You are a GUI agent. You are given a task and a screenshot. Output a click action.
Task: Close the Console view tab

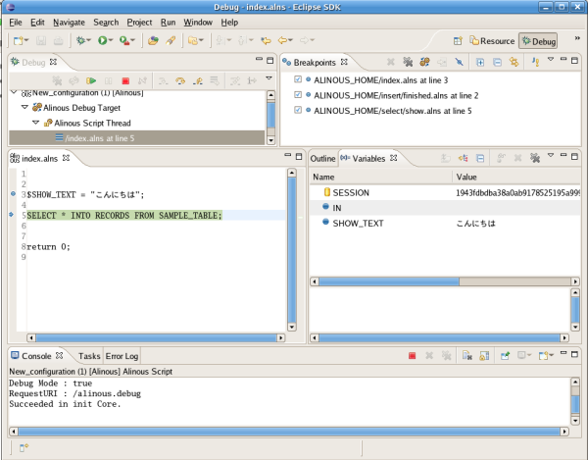[59, 355]
